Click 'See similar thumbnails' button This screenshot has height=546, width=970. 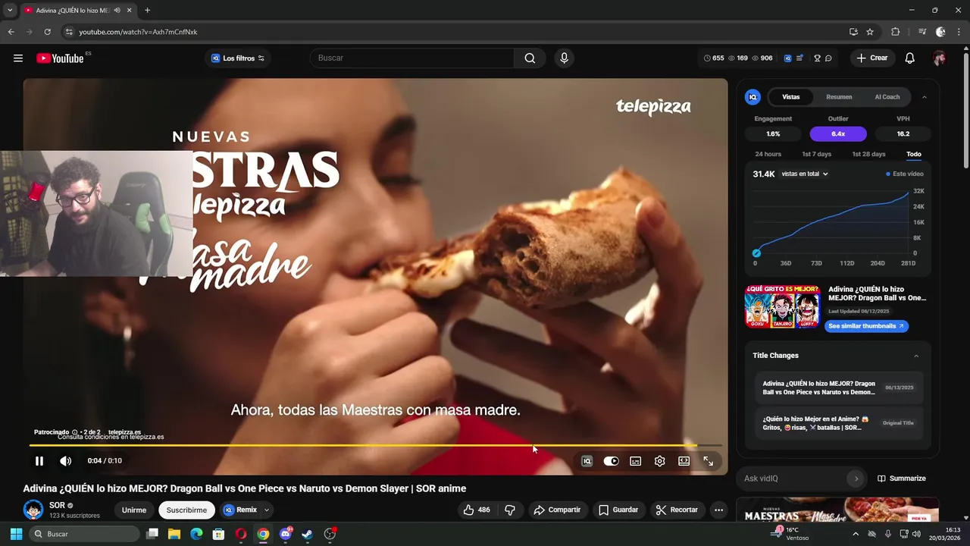coord(866,326)
